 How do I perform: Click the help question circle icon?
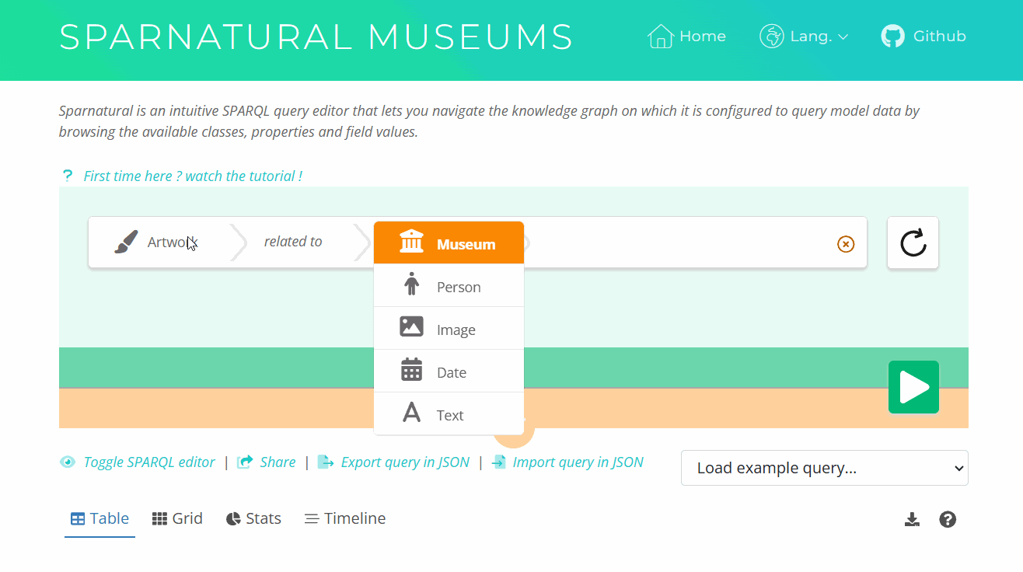pos(948,519)
